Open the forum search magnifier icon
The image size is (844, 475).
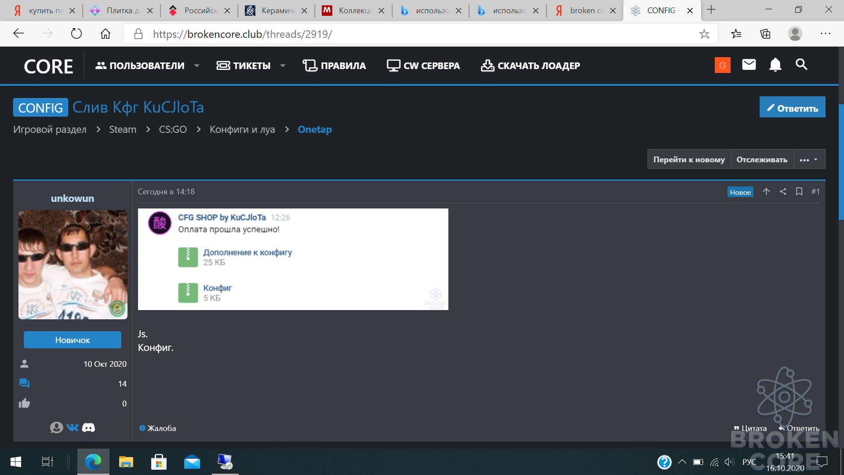(x=801, y=65)
